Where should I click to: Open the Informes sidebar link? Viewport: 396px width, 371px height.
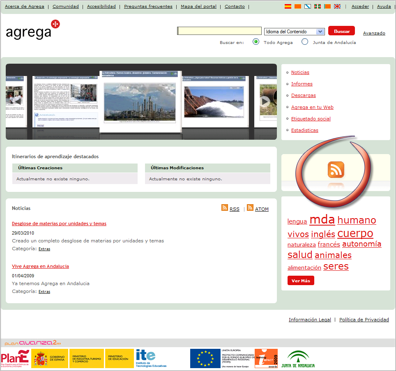(x=302, y=84)
